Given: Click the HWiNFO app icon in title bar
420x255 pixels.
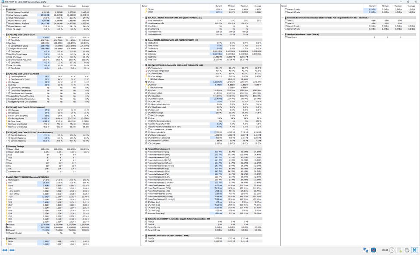Looking at the screenshot, I should (x=3, y=2).
